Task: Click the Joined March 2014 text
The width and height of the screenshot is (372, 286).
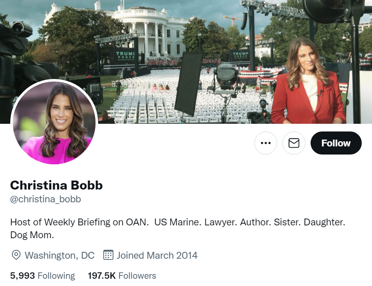Action: [157, 255]
